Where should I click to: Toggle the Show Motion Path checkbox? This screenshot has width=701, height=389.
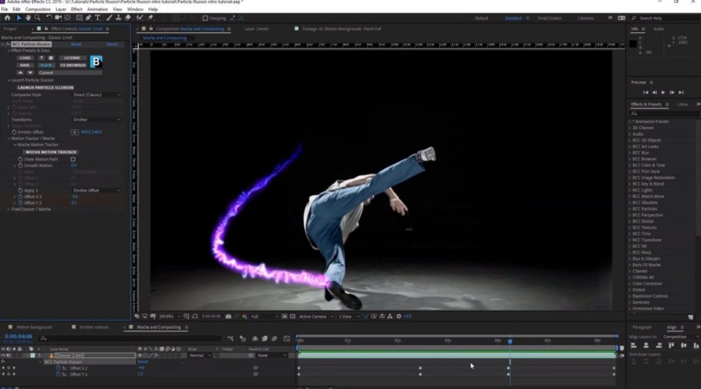(73, 159)
